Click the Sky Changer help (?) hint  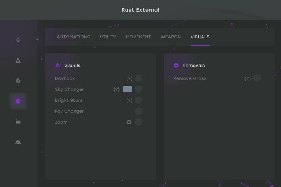click(116, 89)
